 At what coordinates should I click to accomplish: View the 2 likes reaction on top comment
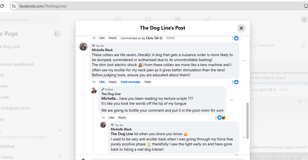(235, 38)
